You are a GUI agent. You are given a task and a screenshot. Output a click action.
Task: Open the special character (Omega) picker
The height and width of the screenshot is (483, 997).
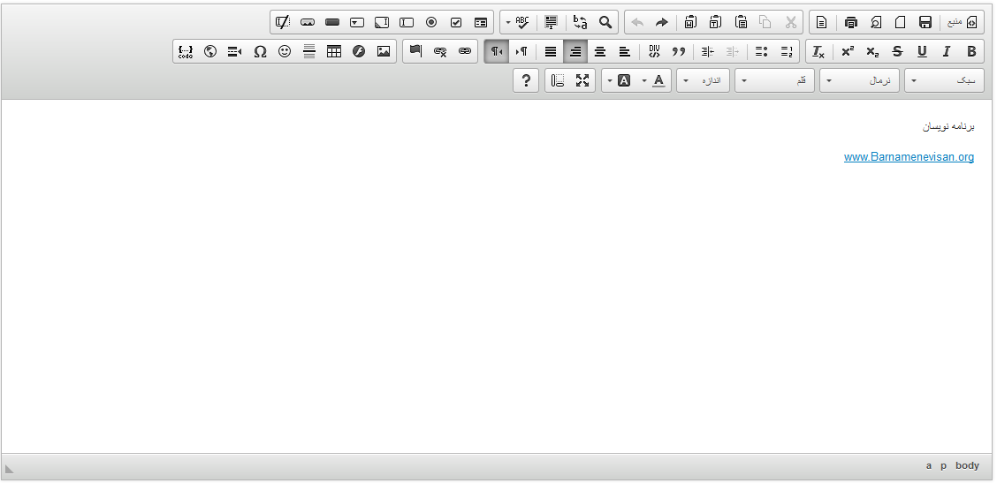[x=260, y=51]
